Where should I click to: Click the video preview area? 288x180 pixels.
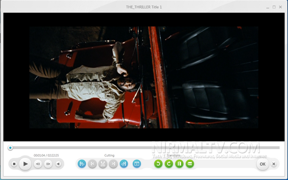[x=144, y=77]
